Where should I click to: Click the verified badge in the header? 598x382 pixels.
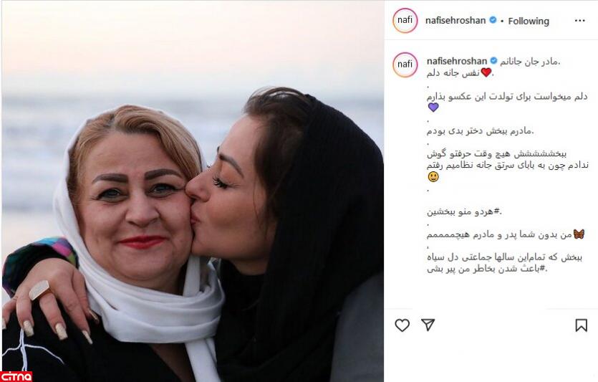click(493, 20)
